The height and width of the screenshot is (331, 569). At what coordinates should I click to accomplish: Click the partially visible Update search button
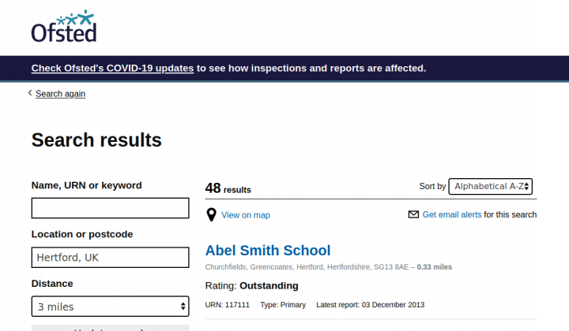(111, 328)
